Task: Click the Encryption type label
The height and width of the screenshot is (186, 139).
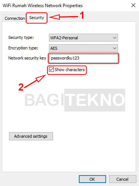Action: pos(23,48)
